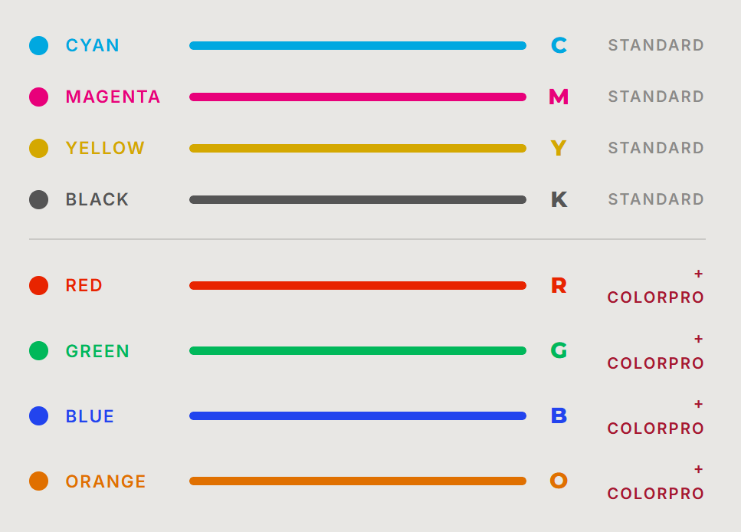Select the bold R letter icon
The width and height of the screenshot is (741, 532).
click(x=559, y=285)
